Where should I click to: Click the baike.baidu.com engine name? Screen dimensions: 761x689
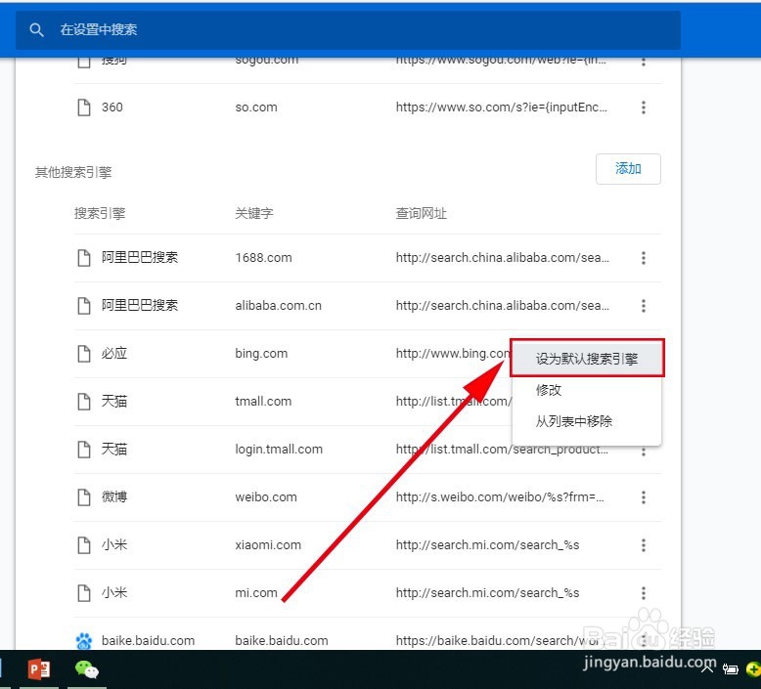point(148,641)
